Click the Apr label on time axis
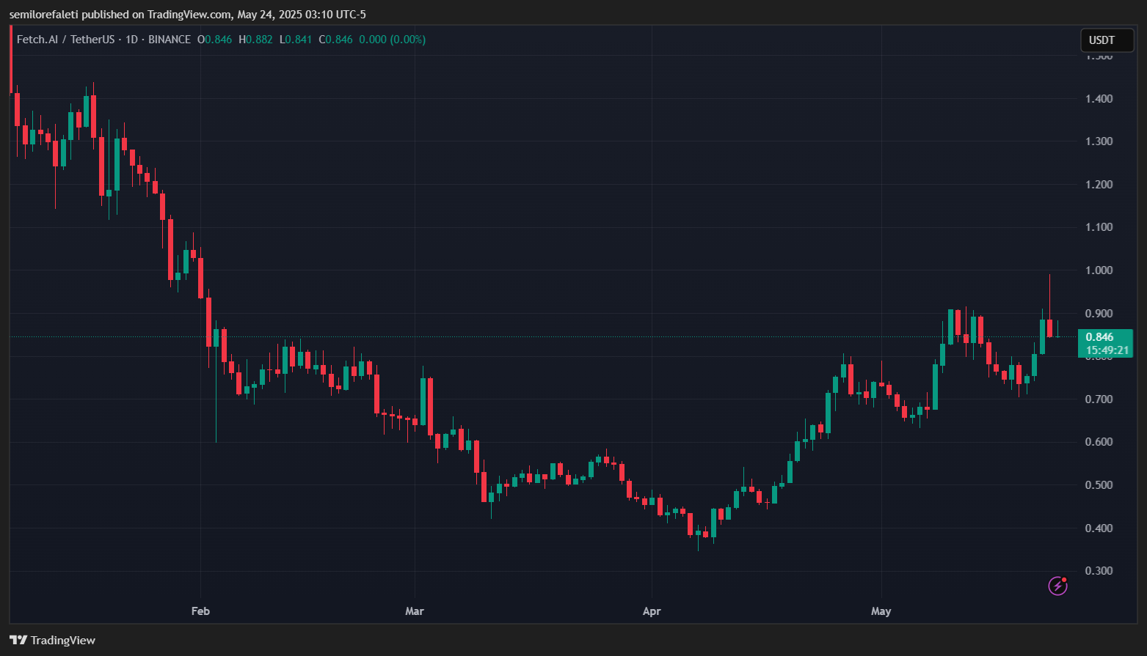This screenshot has height=656, width=1147. coord(652,611)
